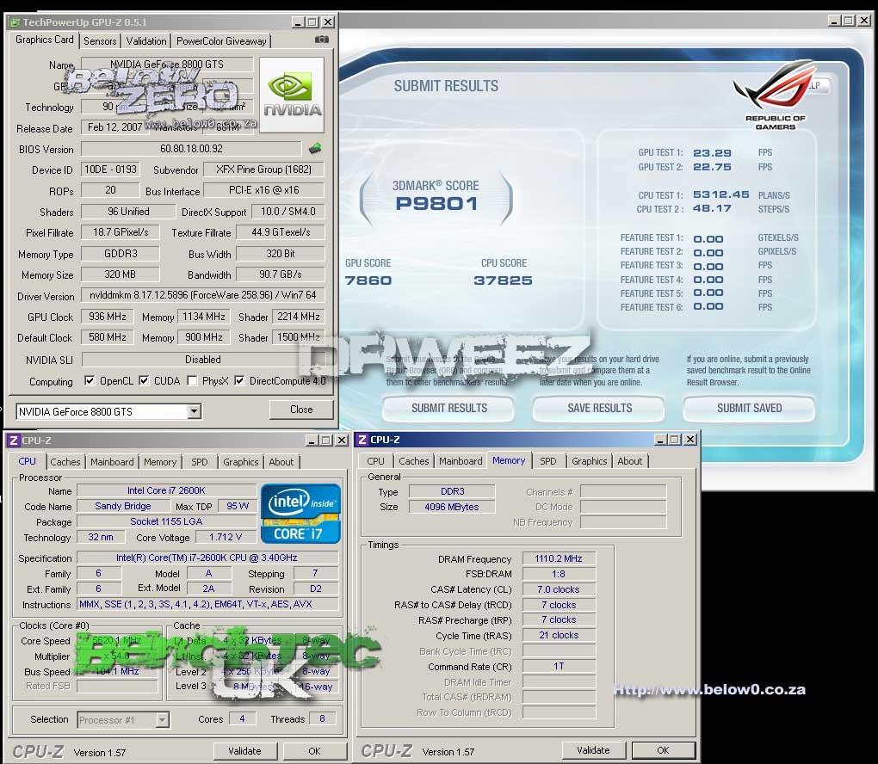Click OK in right CPU-Z window

[664, 750]
